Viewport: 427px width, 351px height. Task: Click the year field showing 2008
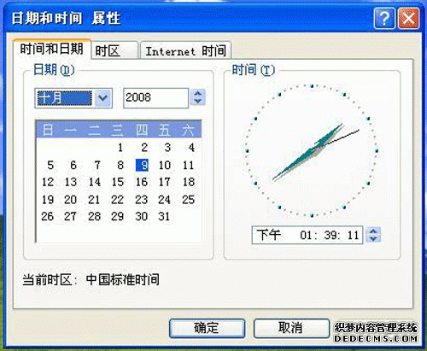(155, 98)
